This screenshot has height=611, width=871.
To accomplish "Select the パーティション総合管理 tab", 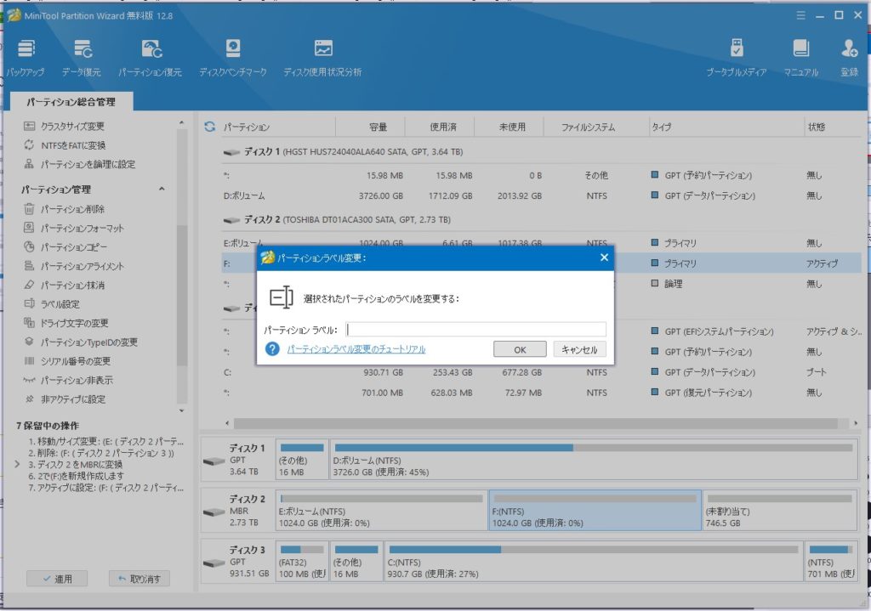I will (x=71, y=102).
